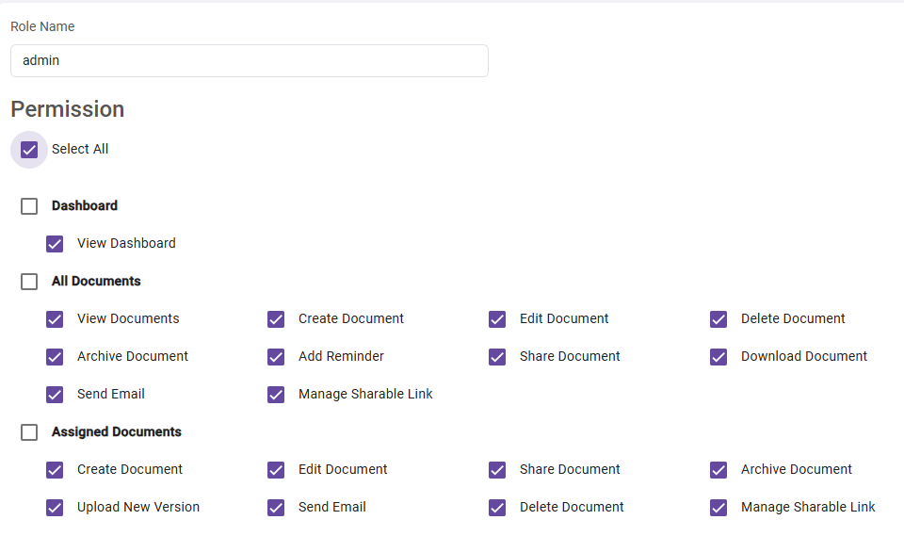The width and height of the screenshot is (904, 536).
Task: Uncheck Create Document under Assigned Documents
Action: 55,470
